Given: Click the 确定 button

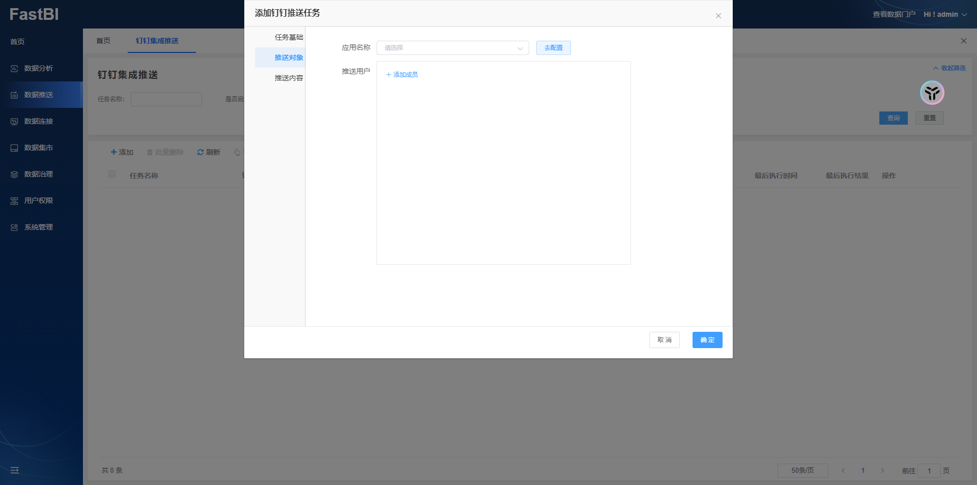Looking at the screenshot, I should coord(707,340).
